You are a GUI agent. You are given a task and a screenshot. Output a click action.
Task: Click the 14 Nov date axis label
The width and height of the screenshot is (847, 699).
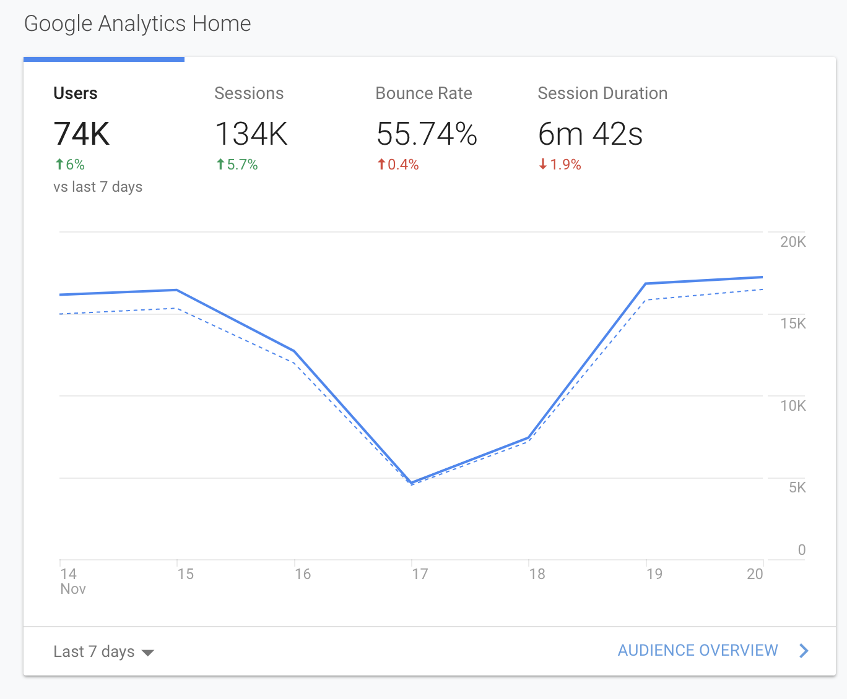(72, 581)
